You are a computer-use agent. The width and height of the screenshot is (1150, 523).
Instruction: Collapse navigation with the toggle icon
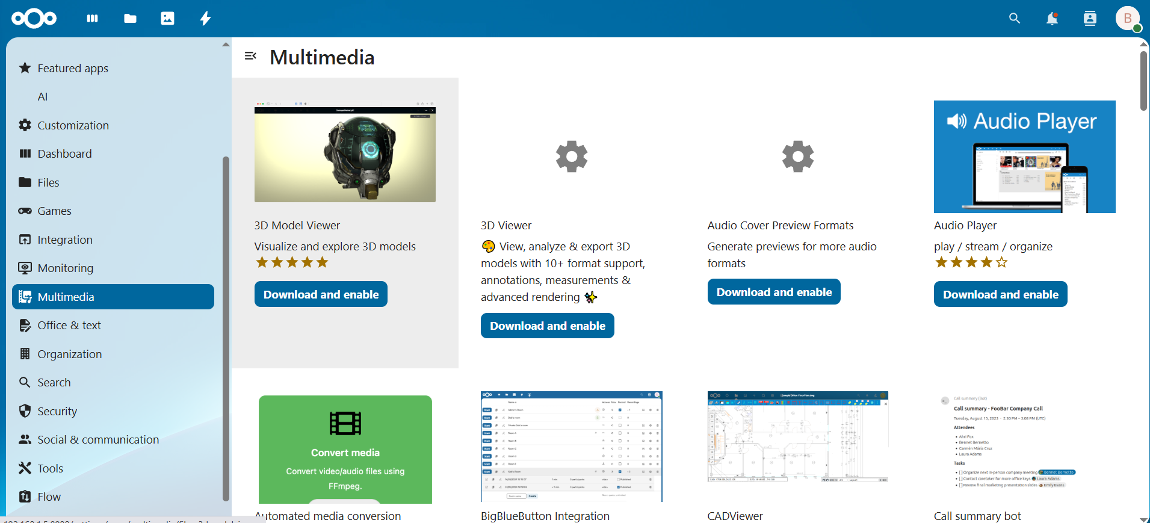tap(250, 56)
